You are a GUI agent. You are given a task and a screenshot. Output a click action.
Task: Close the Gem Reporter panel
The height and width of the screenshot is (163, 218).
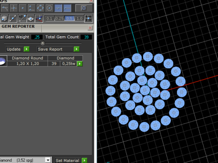[90, 28]
